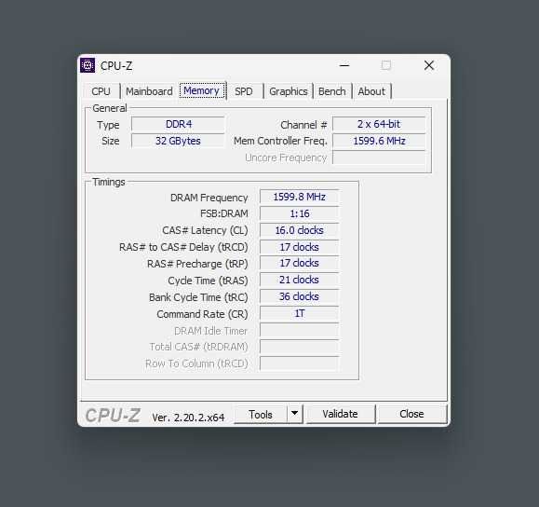Screen dimensions: 539x507
Task: Click the Close button at the bottom
Action: pyautogui.click(x=411, y=414)
